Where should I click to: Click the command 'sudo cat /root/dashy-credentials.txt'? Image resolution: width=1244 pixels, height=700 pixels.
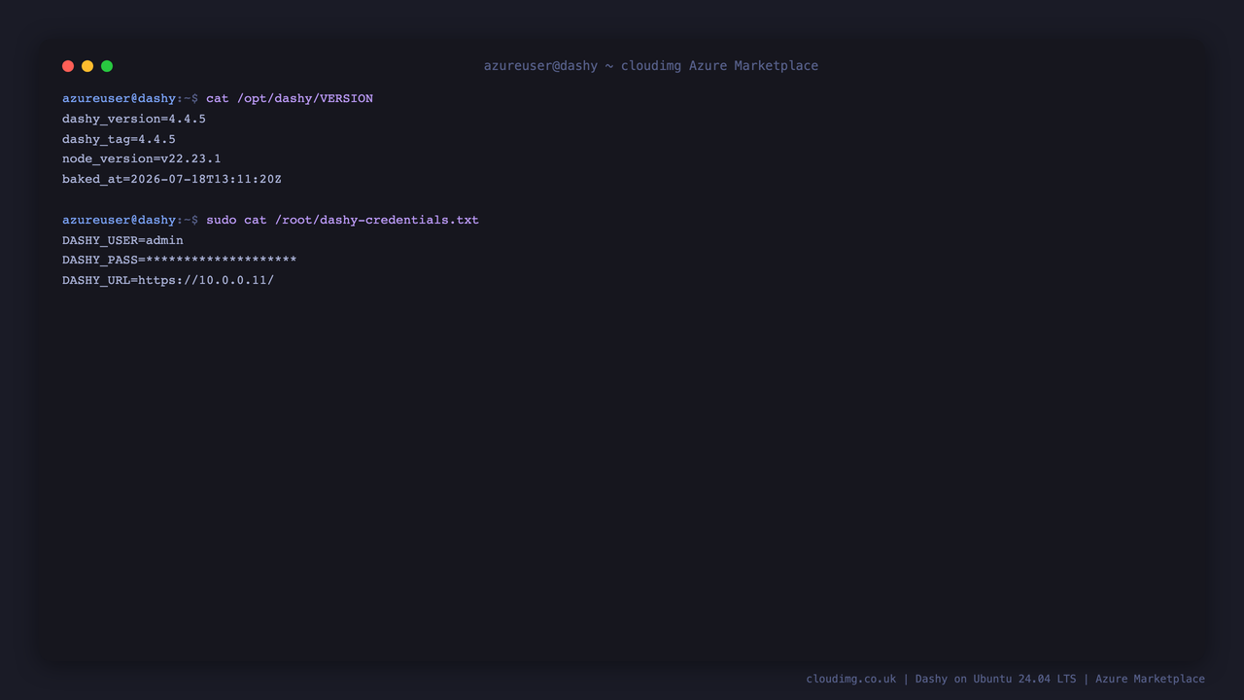coord(342,220)
